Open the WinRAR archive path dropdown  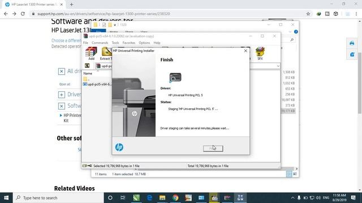[278, 66]
